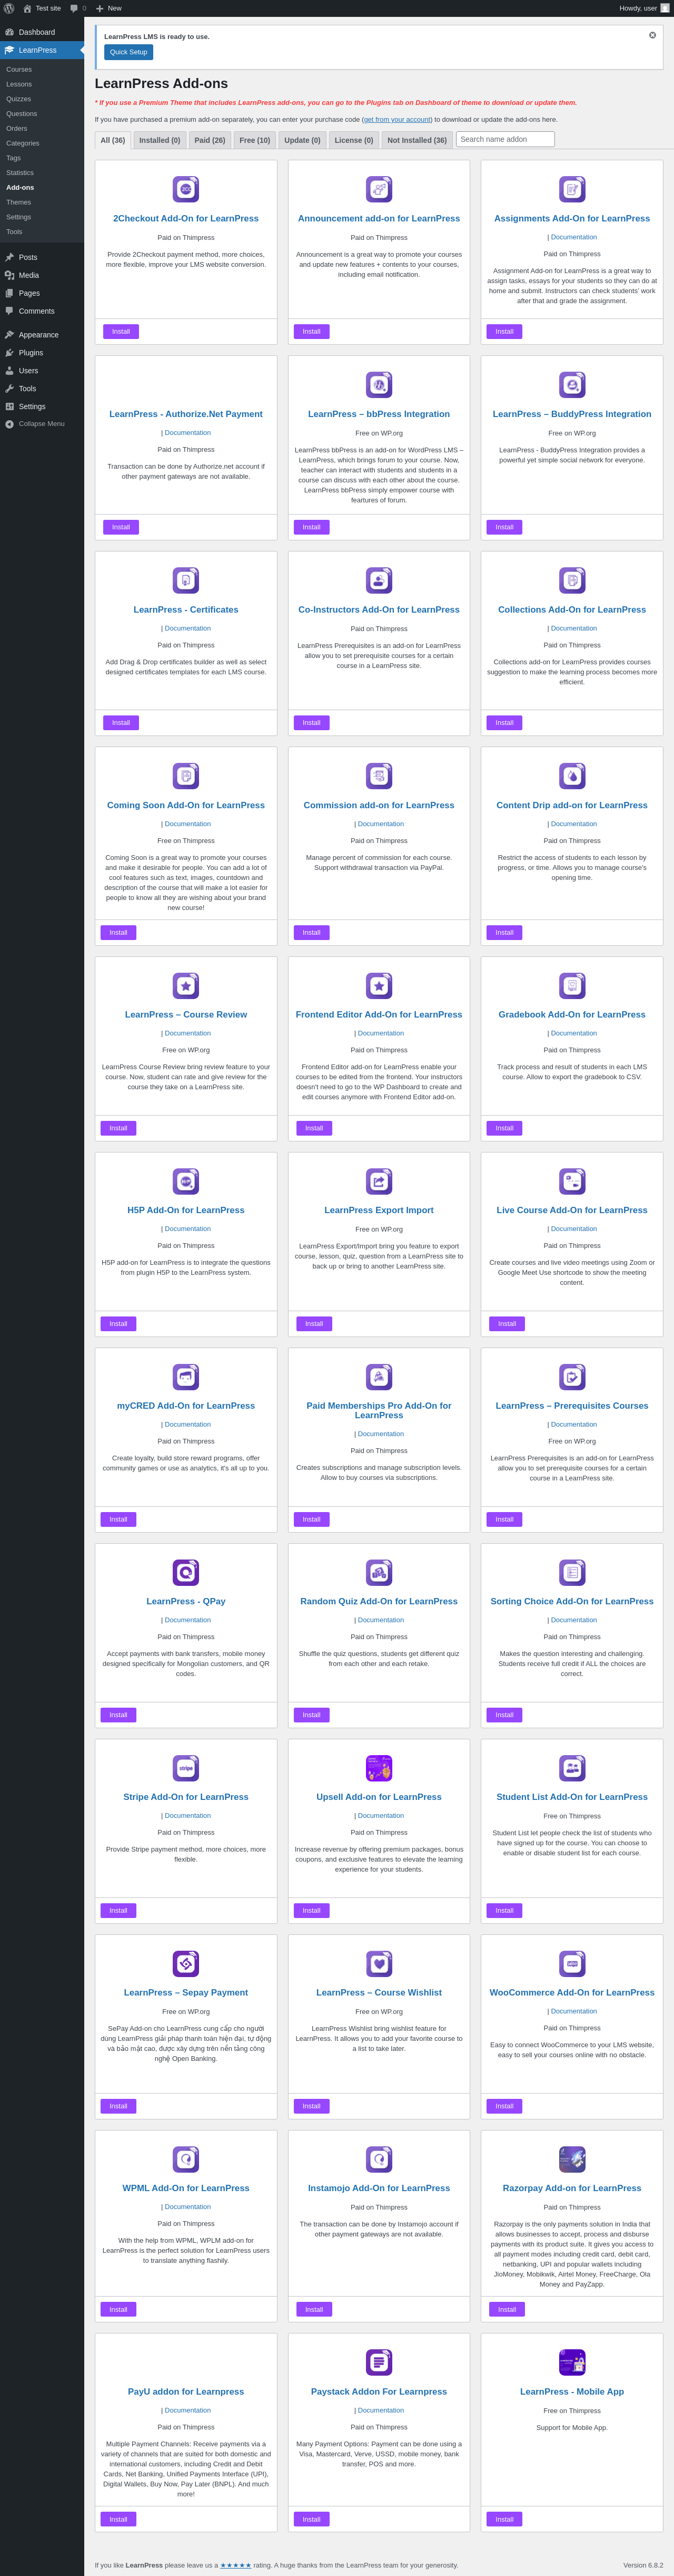Collapse the admin sidebar menu
674x2576 pixels.
(x=42, y=424)
